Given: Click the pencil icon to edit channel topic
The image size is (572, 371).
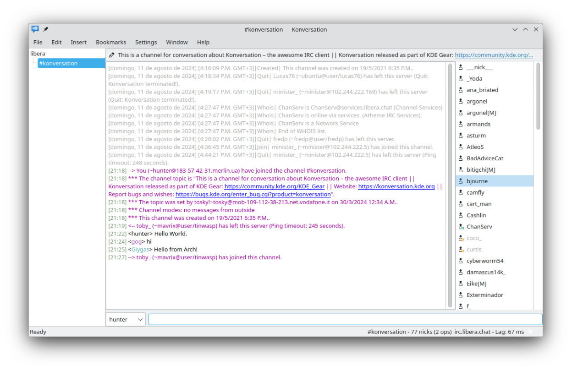Looking at the screenshot, I should [112, 55].
